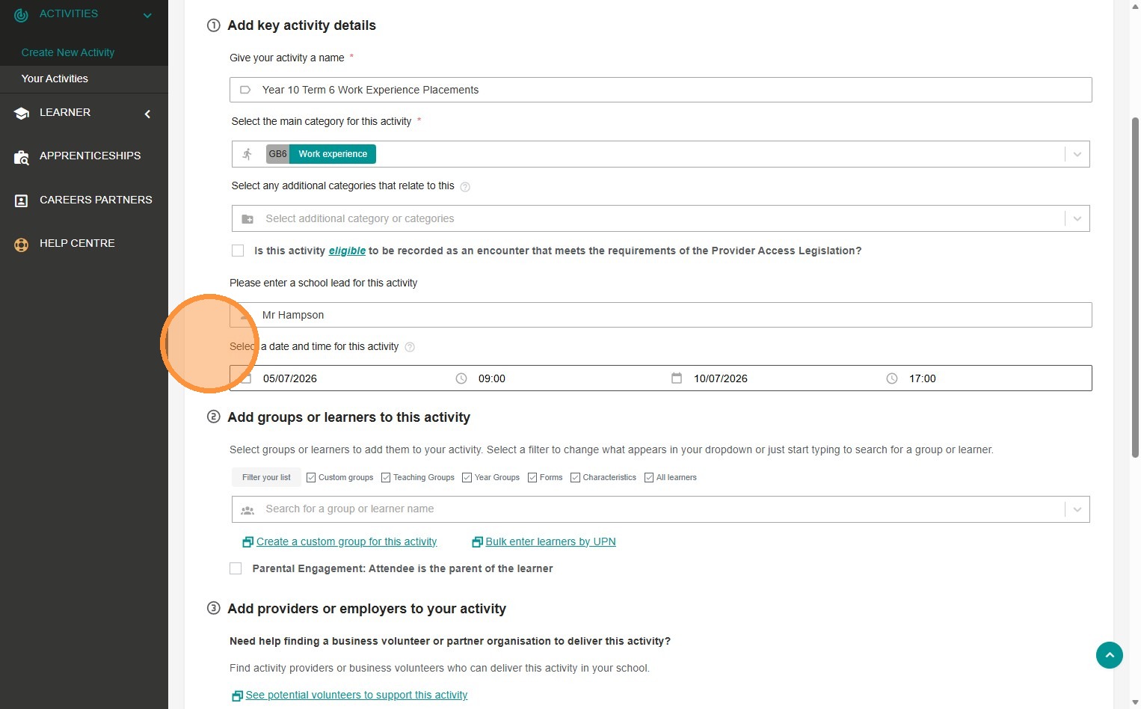Image resolution: width=1141 pixels, height=709 pixels.
Task: Click the Learner graduation cap icon
Action: [x=21, y=113]
